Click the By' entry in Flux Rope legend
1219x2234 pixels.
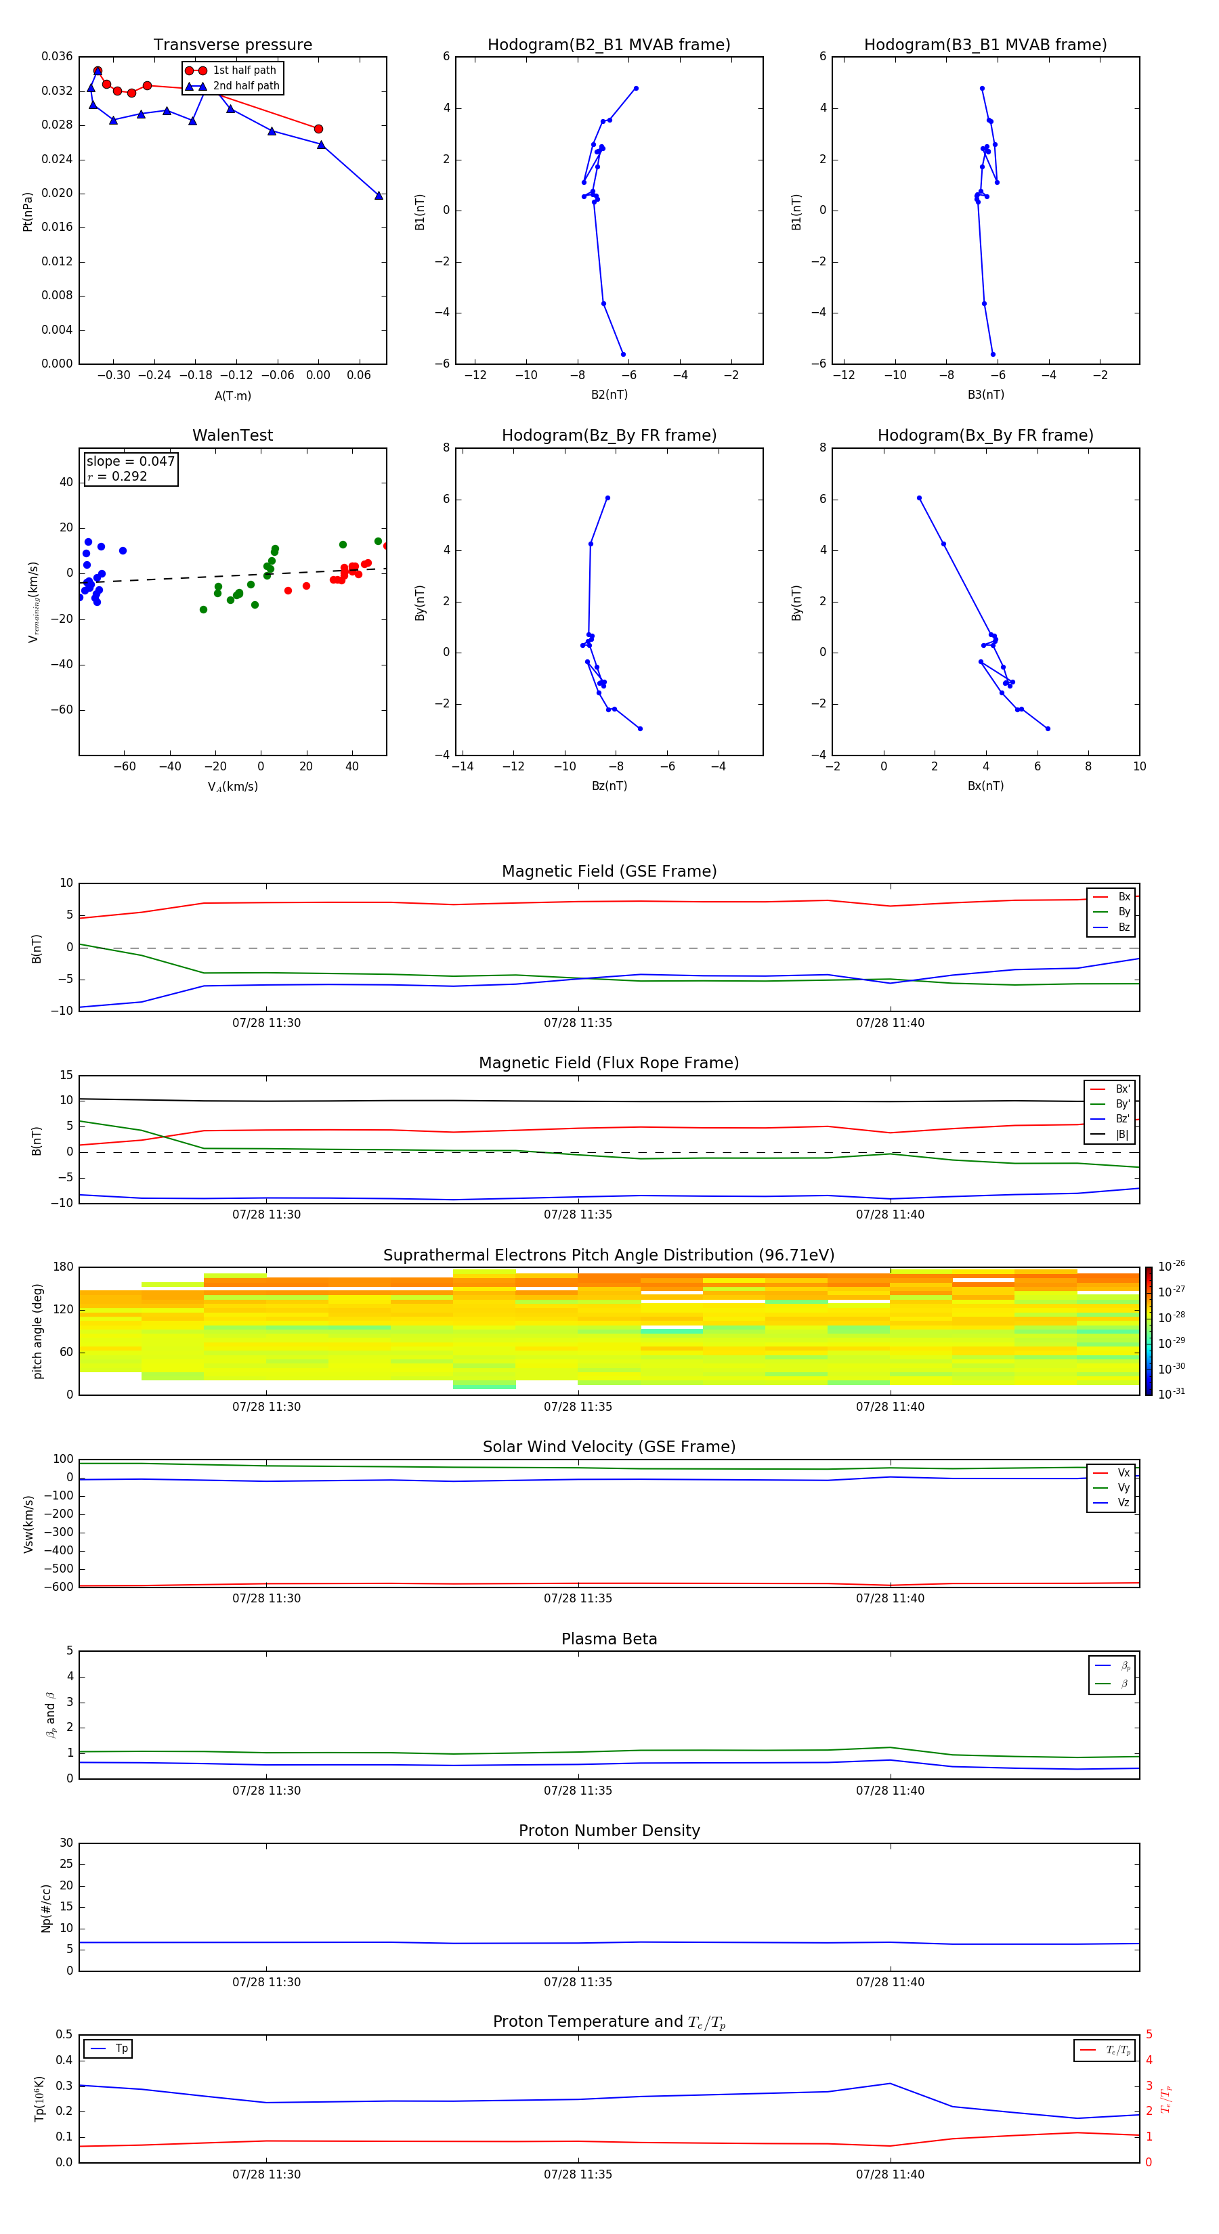coord(1110,1104)
